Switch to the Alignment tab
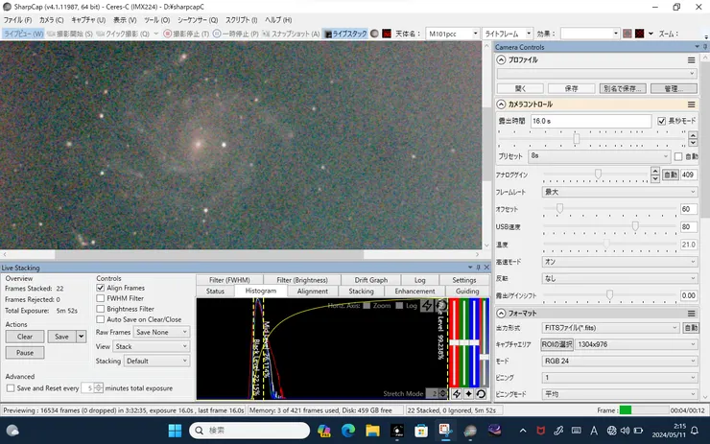This screenshot has height=444, width=710. 313,291
